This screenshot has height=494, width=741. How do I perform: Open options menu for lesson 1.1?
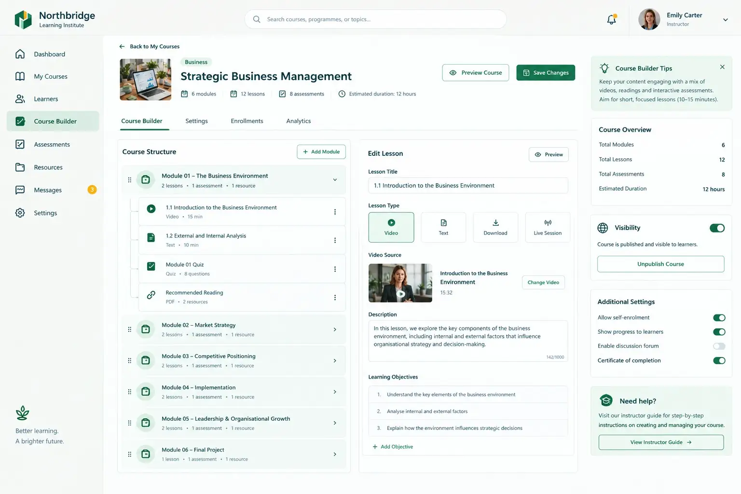tap(335, 212)
